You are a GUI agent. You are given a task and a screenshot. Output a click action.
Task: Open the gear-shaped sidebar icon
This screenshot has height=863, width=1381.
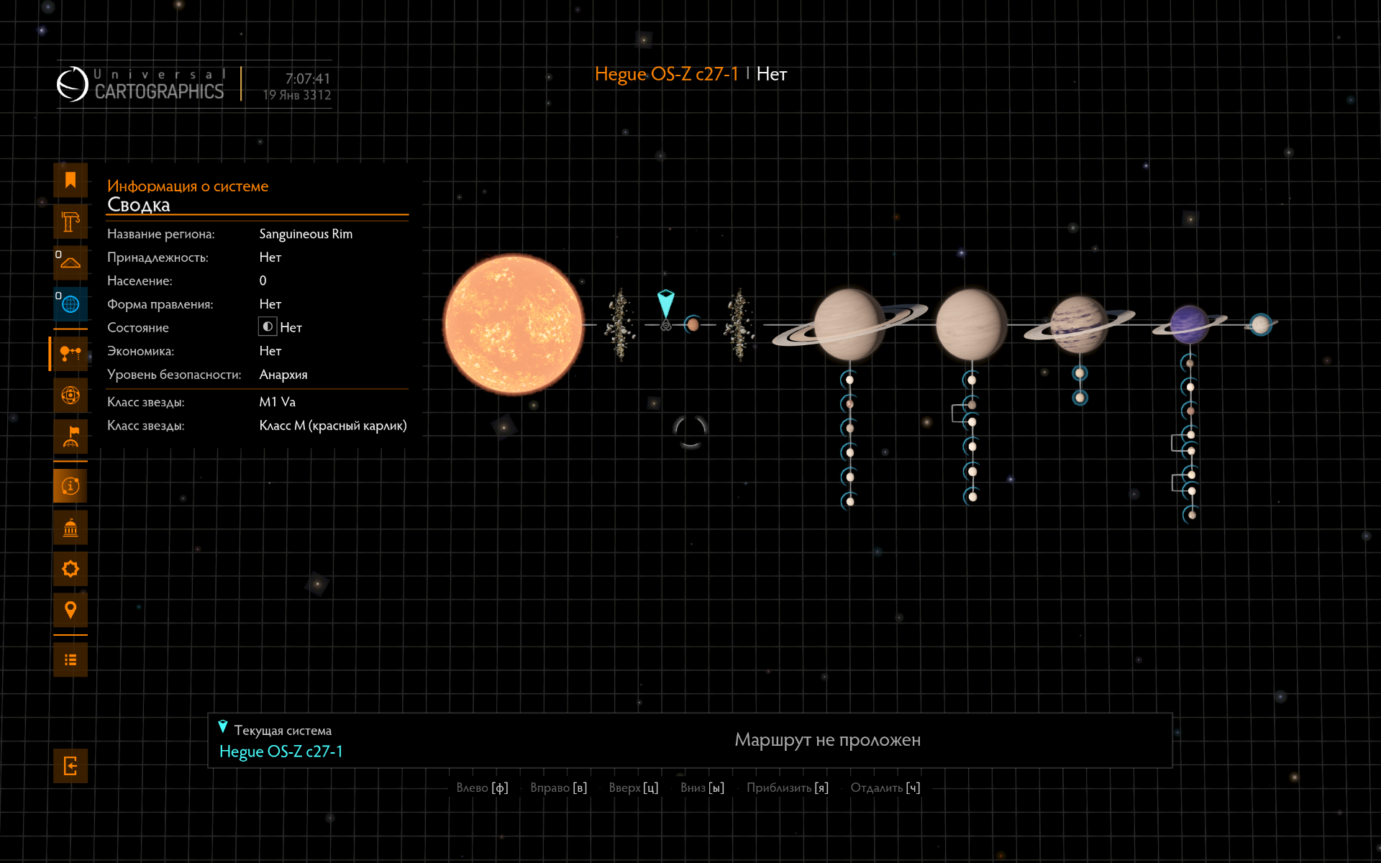[70, 569]
